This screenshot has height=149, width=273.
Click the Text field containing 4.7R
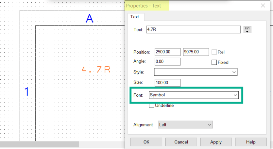click(x=193, y=29)
